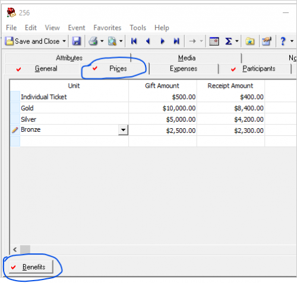Expand the Print Preview dropdown arrow
The width and height of the screenshot is (297, 283).
coord(121,42)
